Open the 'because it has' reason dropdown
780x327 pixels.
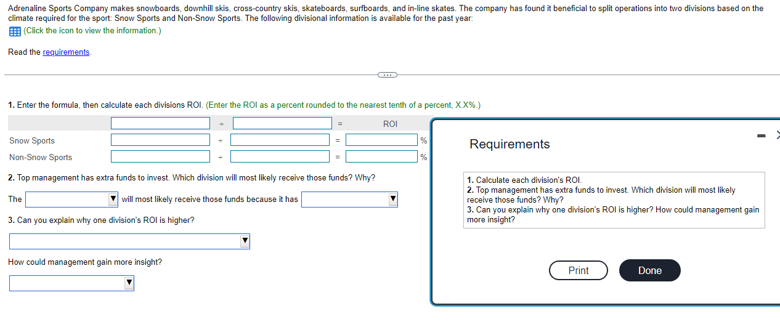349,200
